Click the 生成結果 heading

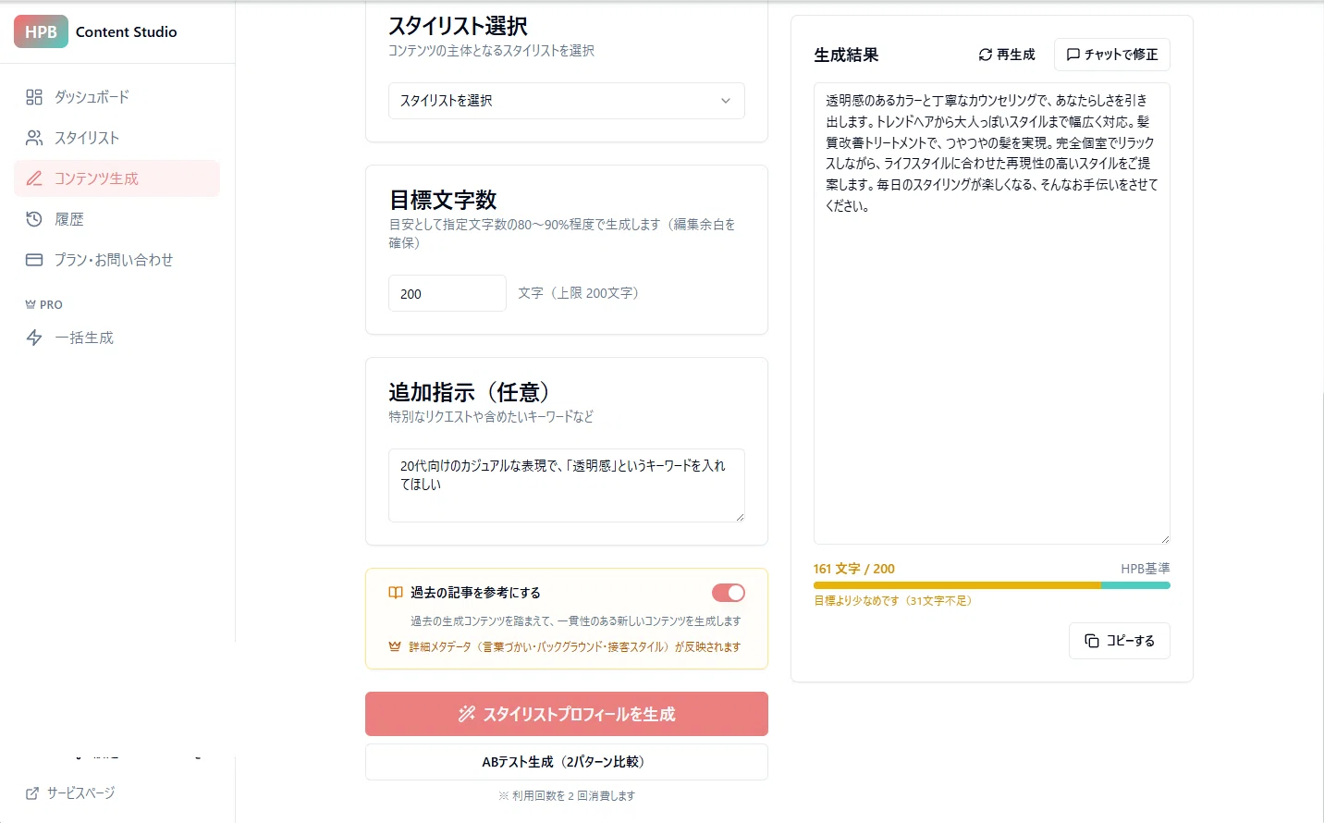846,55
